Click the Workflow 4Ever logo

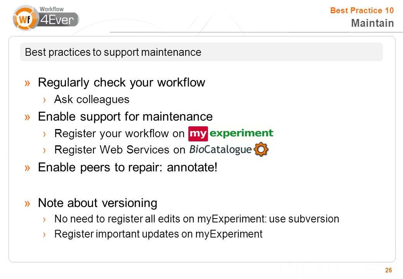click(x=46, y=18)
